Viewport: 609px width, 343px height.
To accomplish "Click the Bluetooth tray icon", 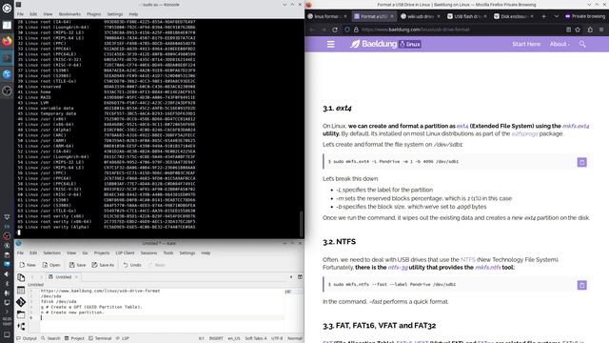I will [7, 284].
